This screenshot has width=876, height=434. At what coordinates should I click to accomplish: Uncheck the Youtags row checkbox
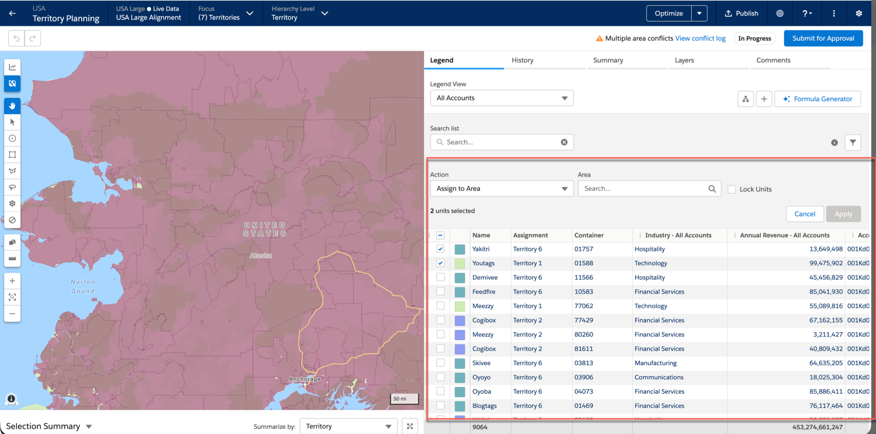440,263
